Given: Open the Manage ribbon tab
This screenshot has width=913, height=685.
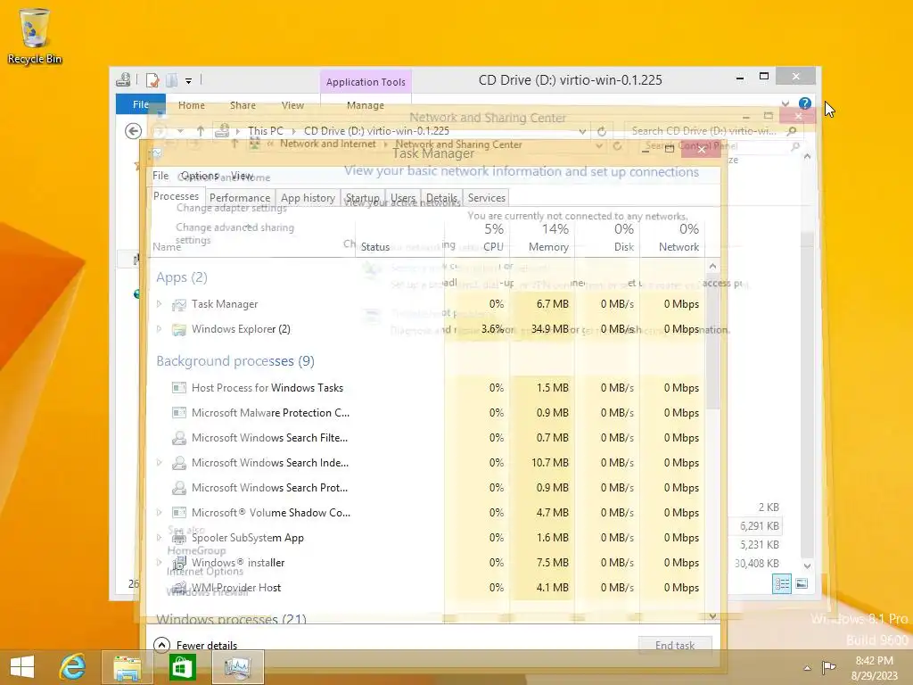Looking at the screenshot, I should pyautogui.click(x=365, y=105).
